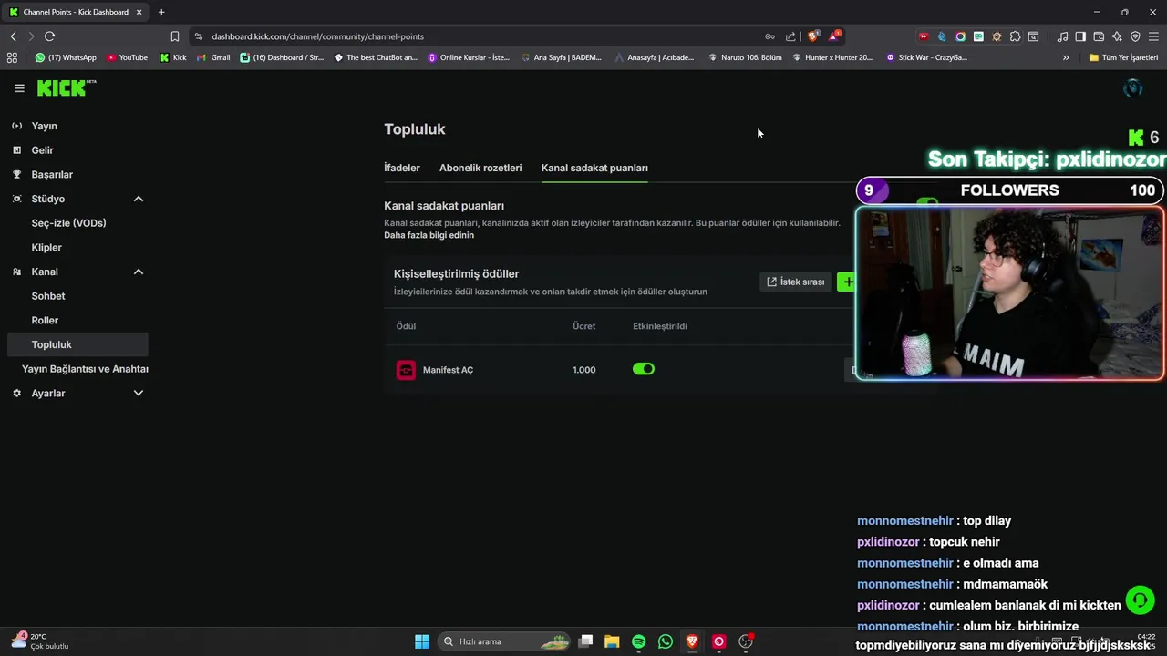Switch to İfadeler tab
The height and width of the screenshot is (656, 1167).
tap(402, 168)
